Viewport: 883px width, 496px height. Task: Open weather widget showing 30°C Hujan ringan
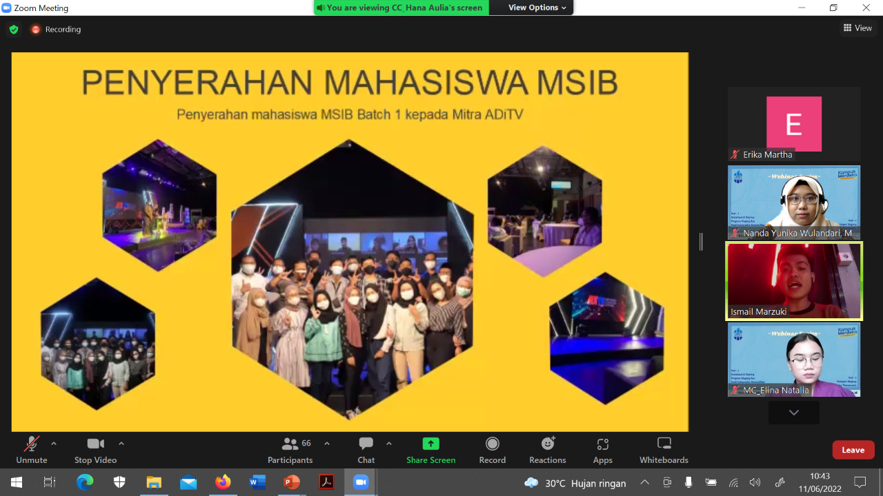[575, 483]
